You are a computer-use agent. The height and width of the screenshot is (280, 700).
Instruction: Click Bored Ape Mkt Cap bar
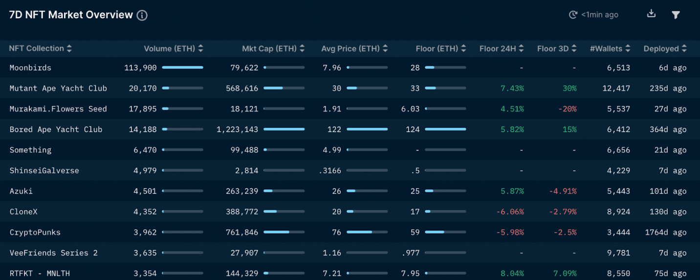[x=284, y=129]
